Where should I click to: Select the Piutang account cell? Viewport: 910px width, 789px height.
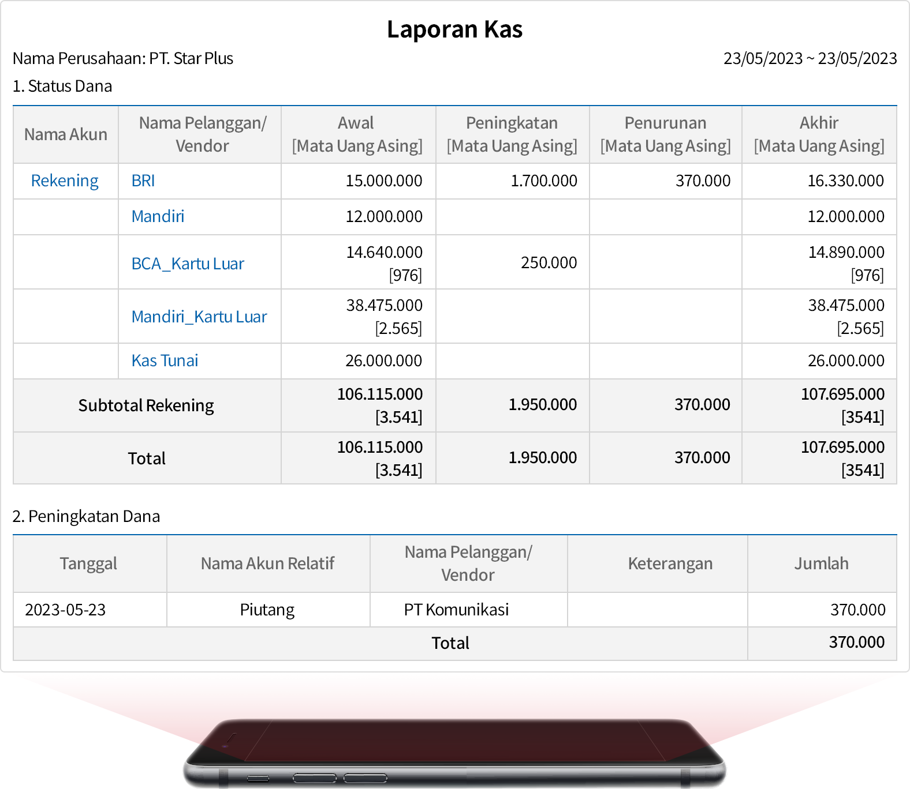point(267,610)
